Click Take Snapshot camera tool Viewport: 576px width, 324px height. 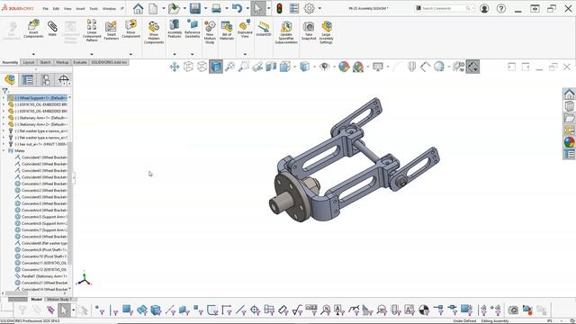[309, 31]
